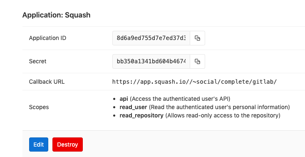
Task: Click the Application ID text field
Action: (x=151, y=38)
